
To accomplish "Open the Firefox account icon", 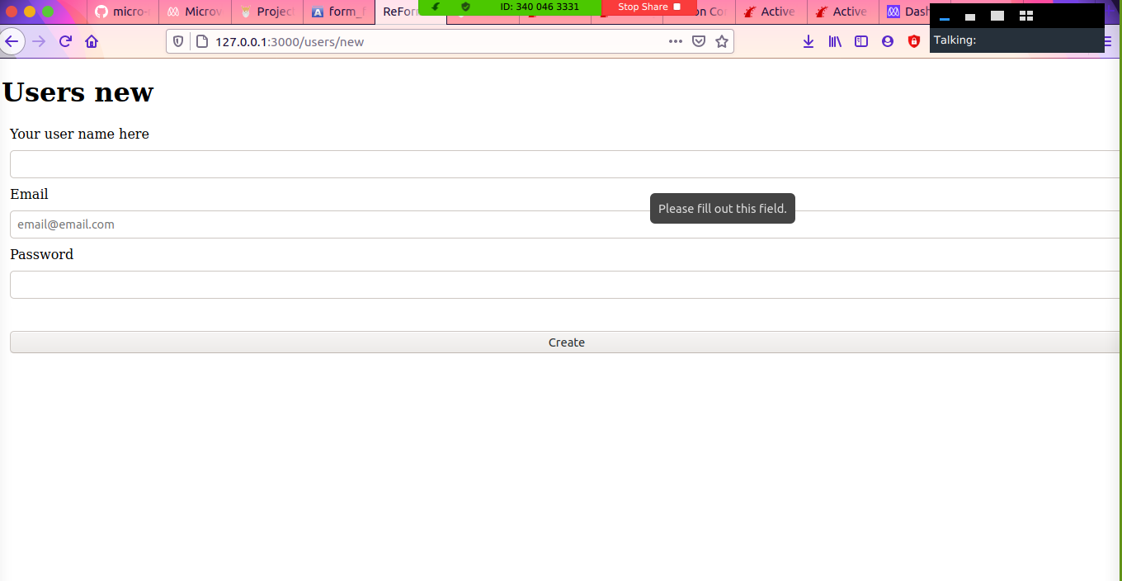I will pos(888,41).
